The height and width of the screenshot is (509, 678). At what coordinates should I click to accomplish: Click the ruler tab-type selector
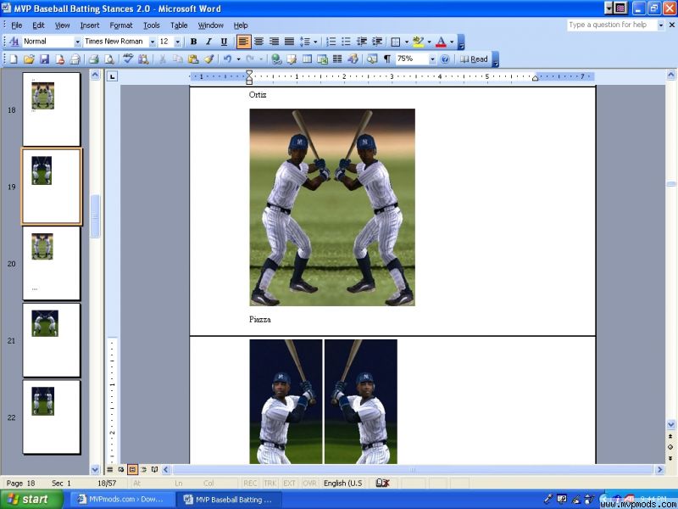click(113, 76)
